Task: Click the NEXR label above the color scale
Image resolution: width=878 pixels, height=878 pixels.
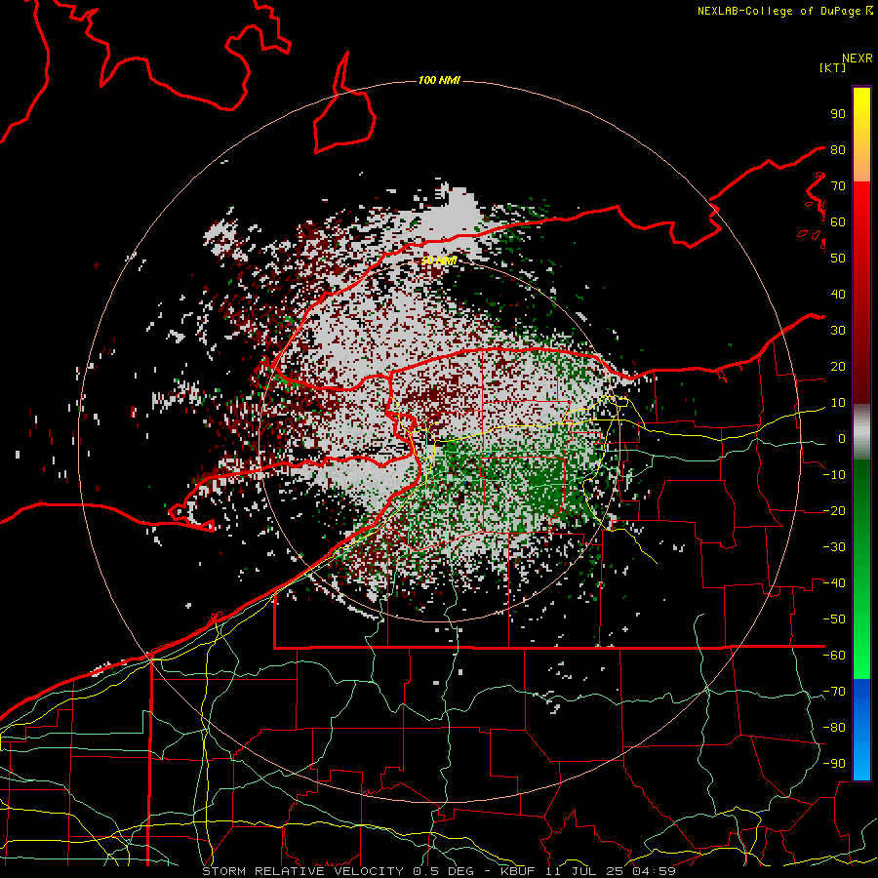Action: pos(857,58)
